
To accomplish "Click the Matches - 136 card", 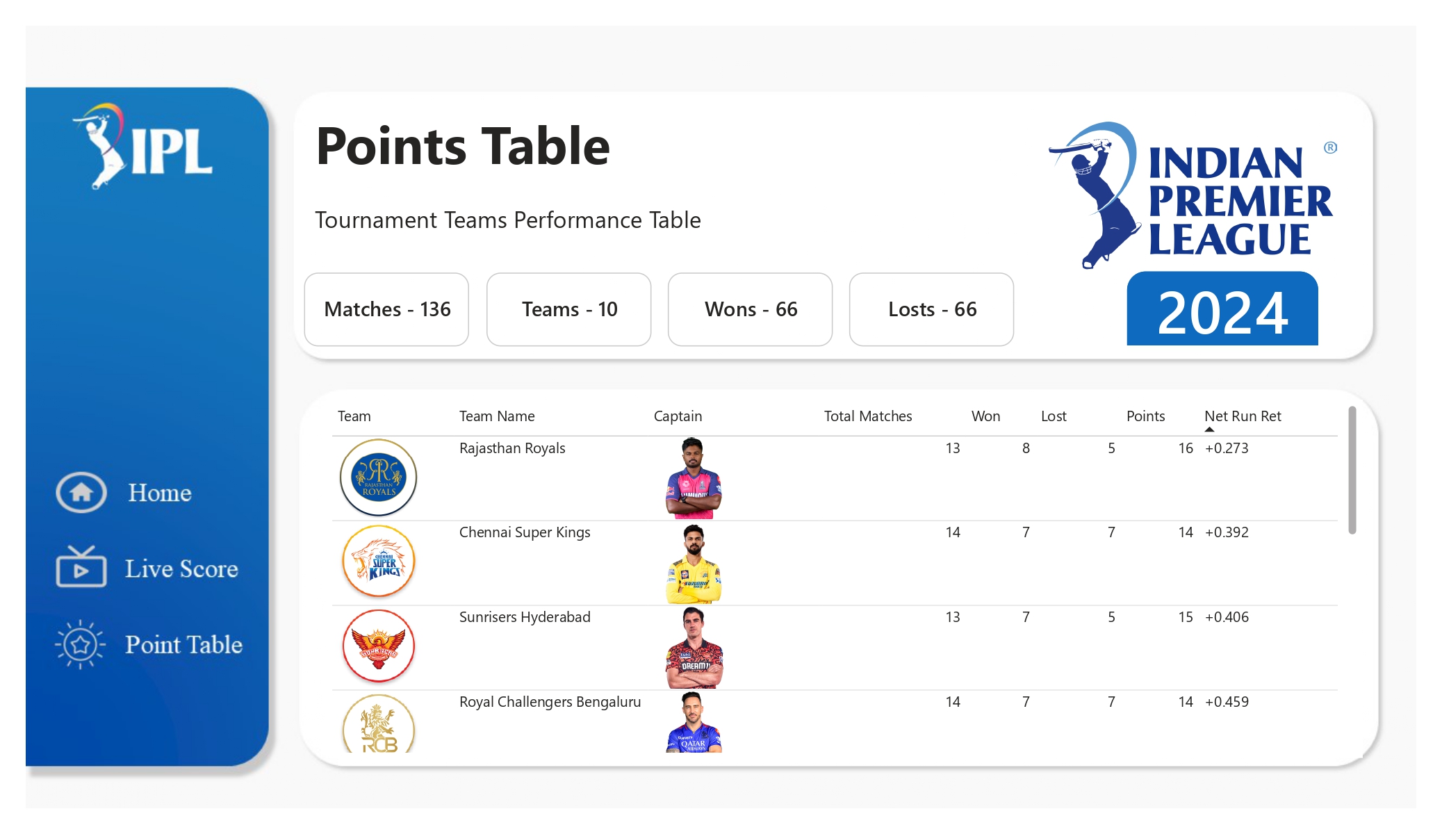I will pos(386,309).
